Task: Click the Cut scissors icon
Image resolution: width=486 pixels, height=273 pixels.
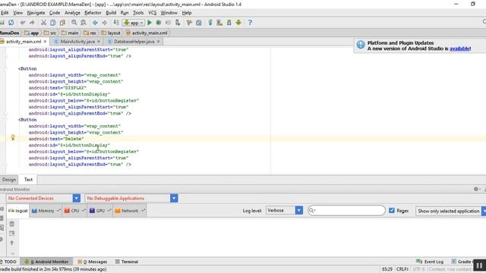Action: pyautogui.click(x=43, y=23)
